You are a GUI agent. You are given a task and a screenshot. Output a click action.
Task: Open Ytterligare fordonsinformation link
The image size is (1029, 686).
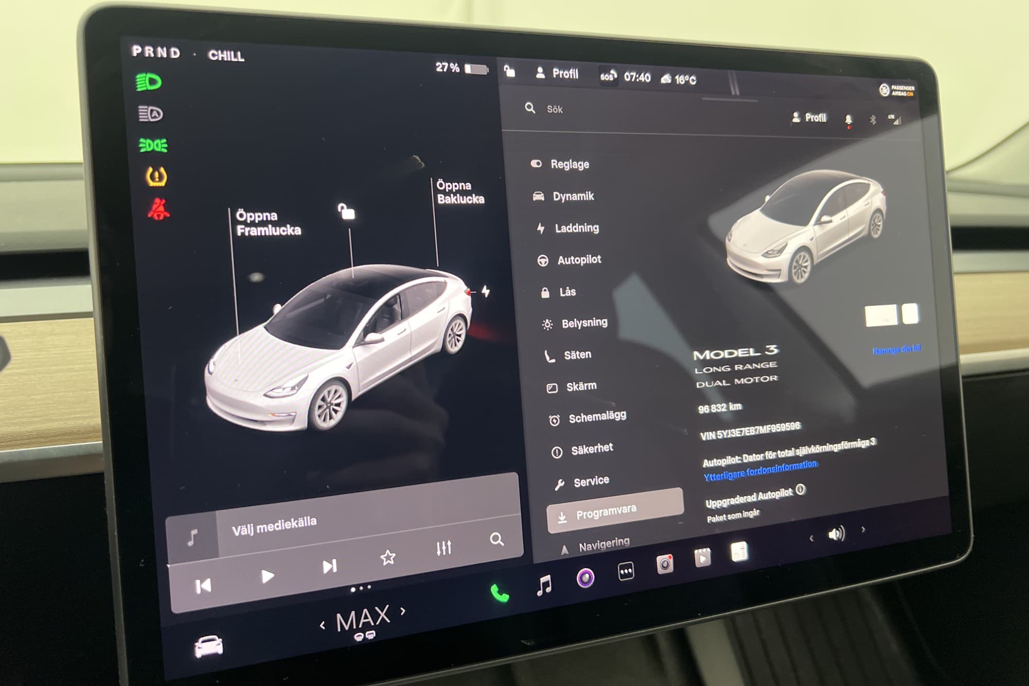pyautogui.click(x=760, y=470)
